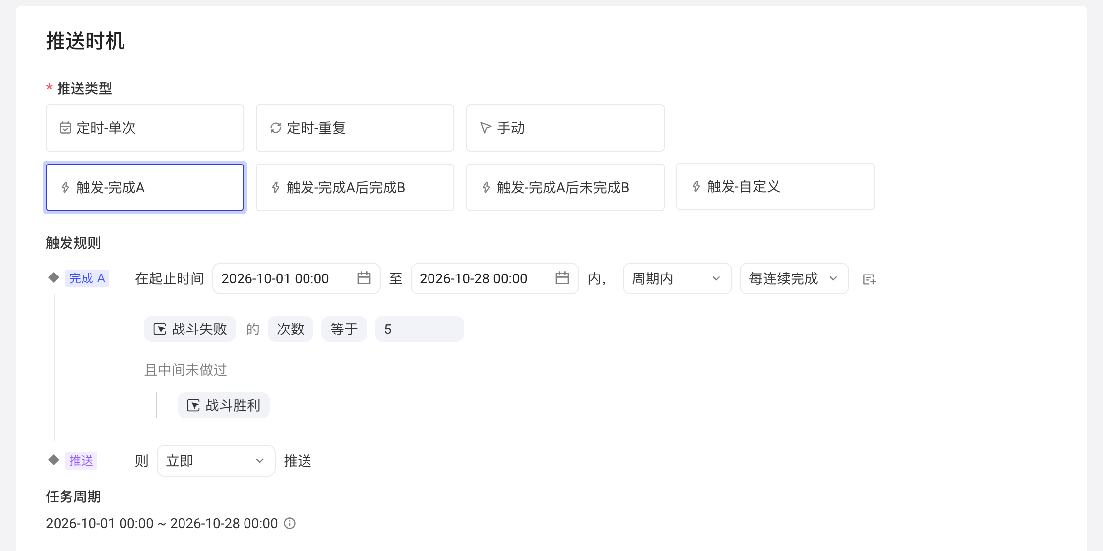Select the 定时-重复 push type
This screenshot has height=551, width=1103.
tap(355, 128)
